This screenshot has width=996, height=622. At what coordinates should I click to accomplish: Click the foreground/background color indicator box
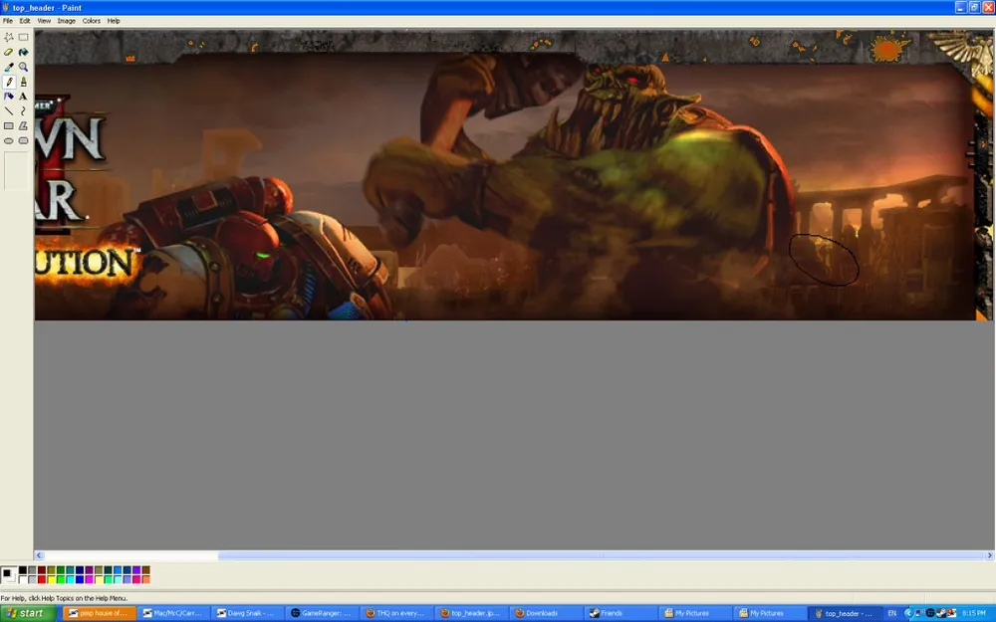coord(9,575)
